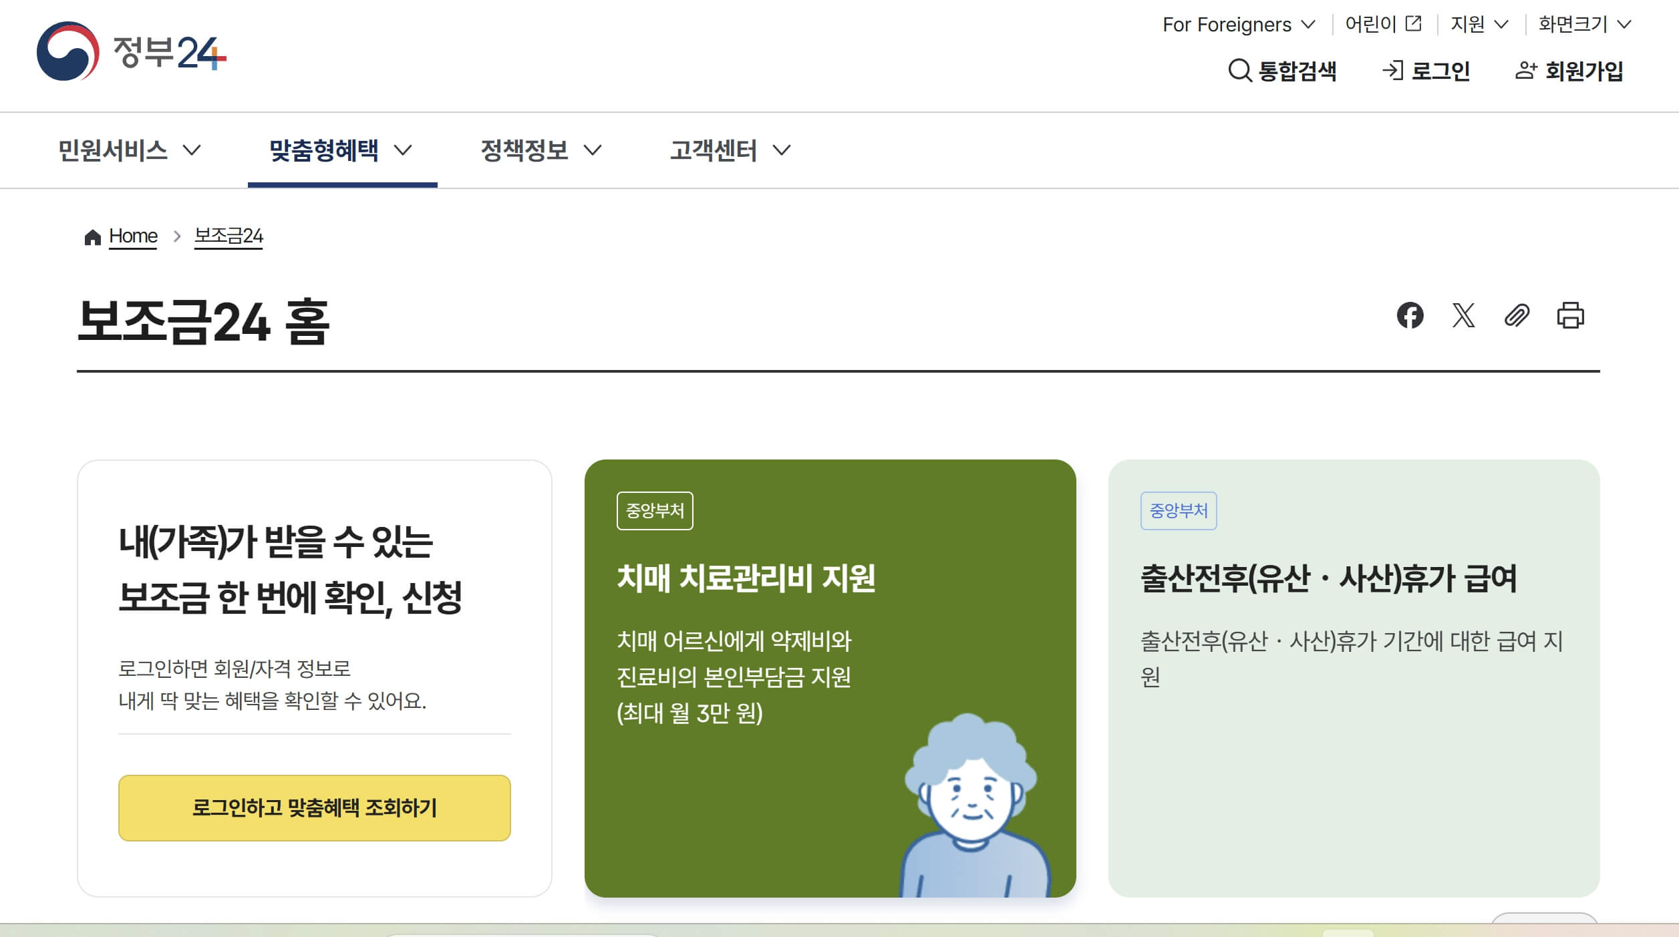The width and height of the screenshot is (1679, 937).
Task: Share page on Facebook icon
Action: 1410,315
